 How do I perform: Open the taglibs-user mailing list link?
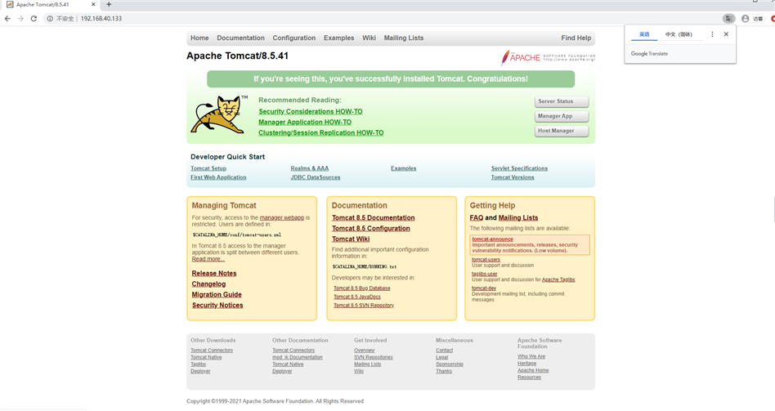tap(484, 274)
